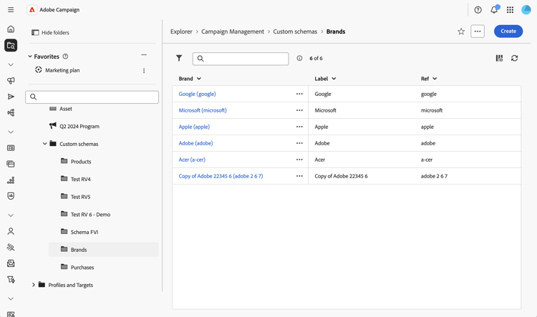The width and height of the screenshot is (537, 317).
Task: Open the apps grid switcher
Action: [x=510, y=10]
